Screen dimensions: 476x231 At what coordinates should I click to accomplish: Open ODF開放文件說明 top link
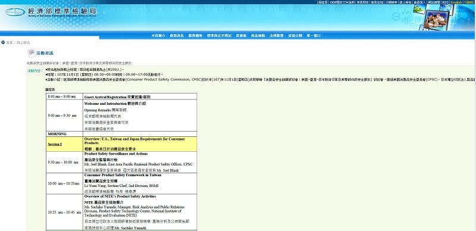click(342, 2)
